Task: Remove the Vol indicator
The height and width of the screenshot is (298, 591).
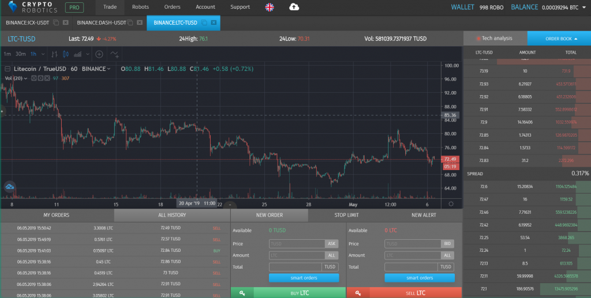Action: click(47, 78)
